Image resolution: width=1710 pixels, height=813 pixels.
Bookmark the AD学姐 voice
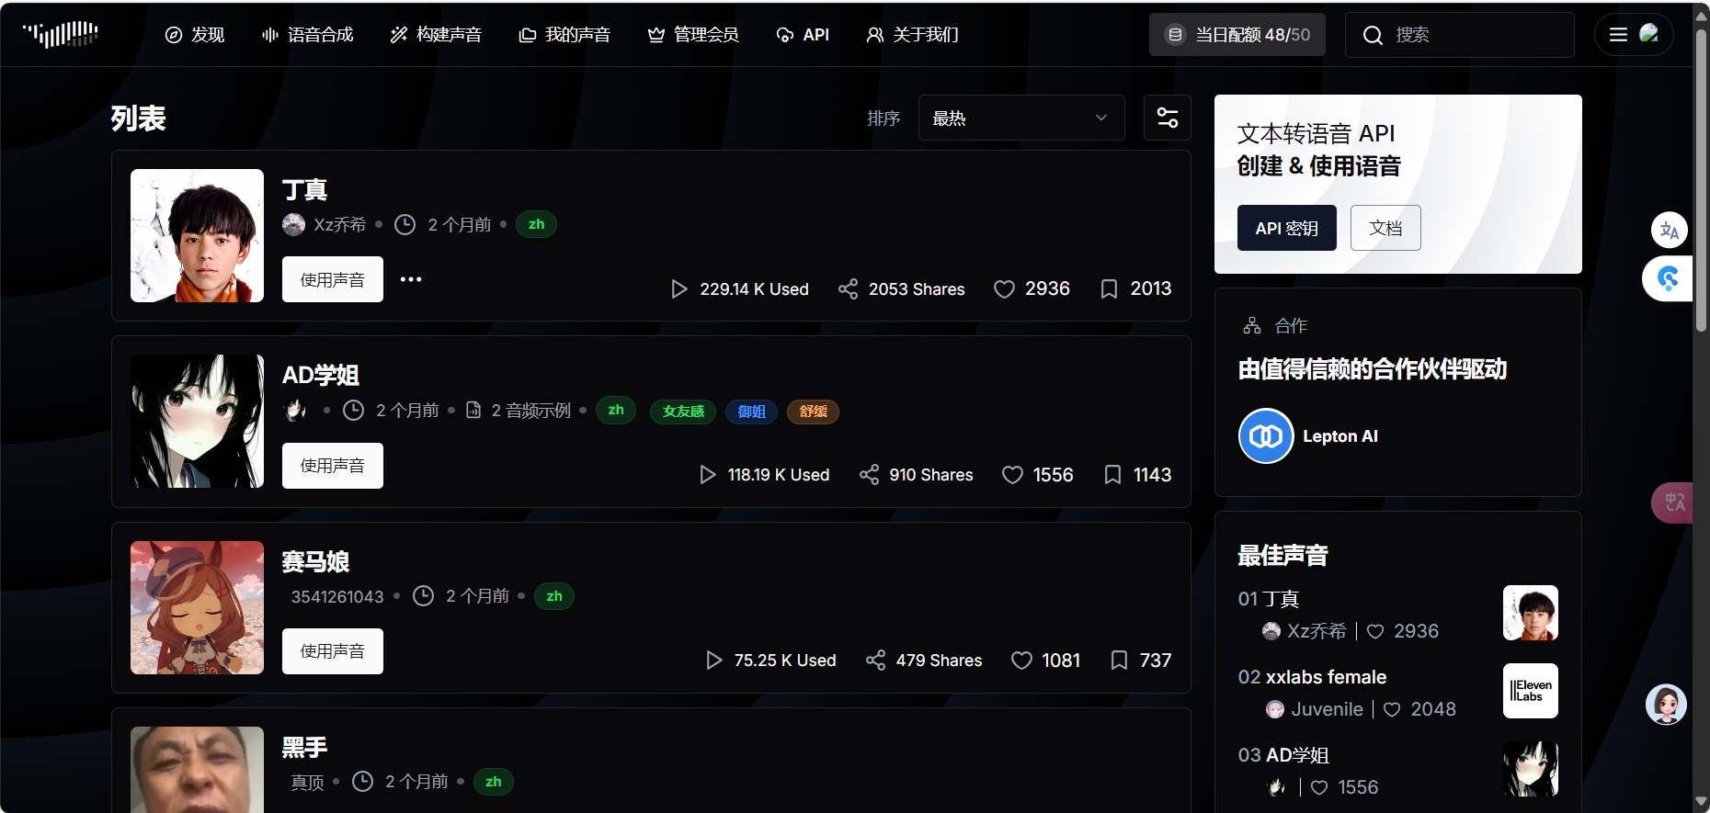click(1112, 475)
